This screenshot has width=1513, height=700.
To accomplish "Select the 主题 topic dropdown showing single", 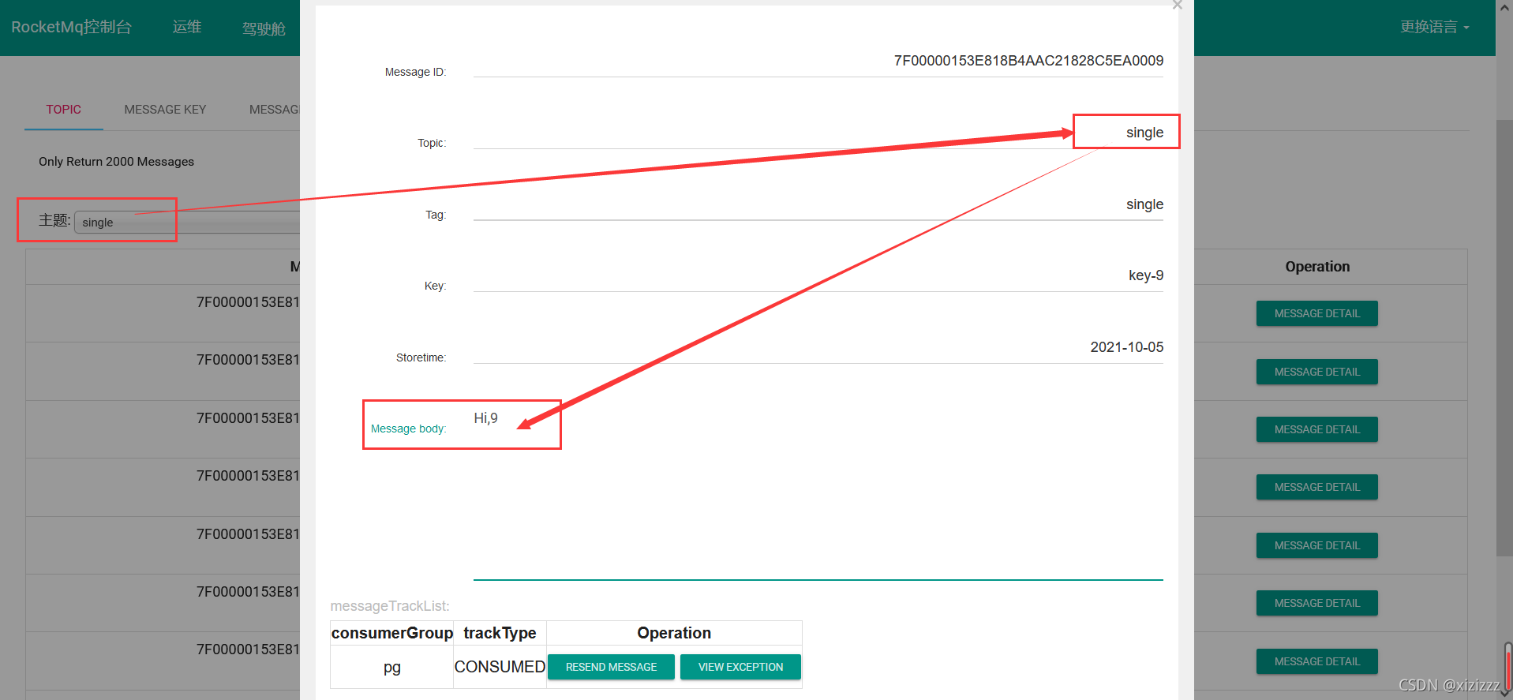I will tap(186, 223).
